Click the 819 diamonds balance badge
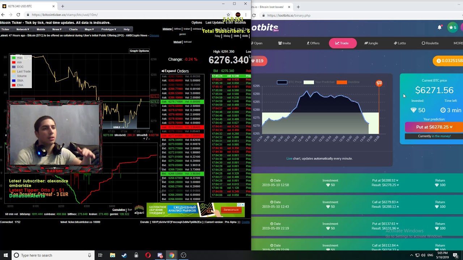This screenshot has width=463, height=260. (x=259, y=61)
